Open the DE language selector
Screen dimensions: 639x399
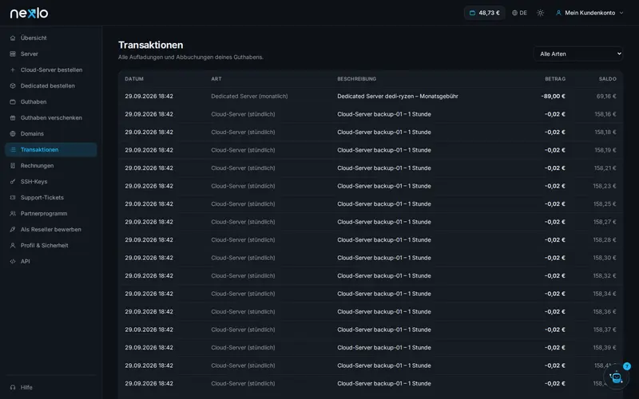[x=520, y=13]
